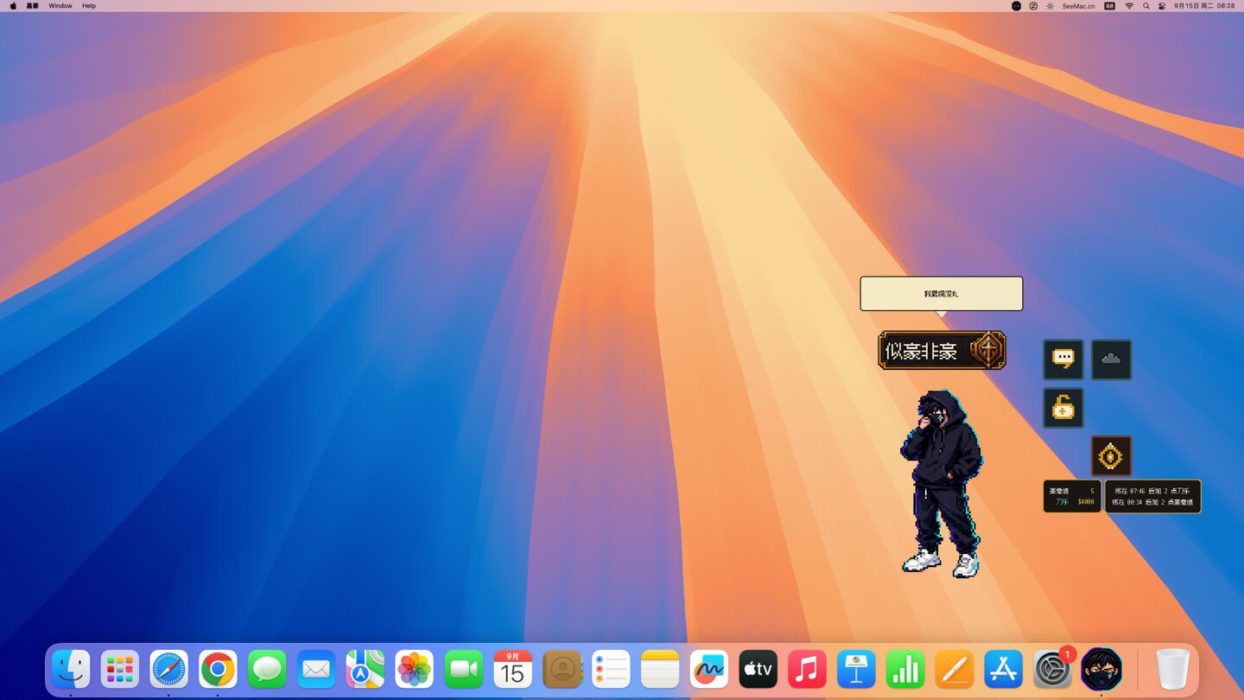
Task: Click the sun brightness menu bar icon
Action: coord(1050,6)
